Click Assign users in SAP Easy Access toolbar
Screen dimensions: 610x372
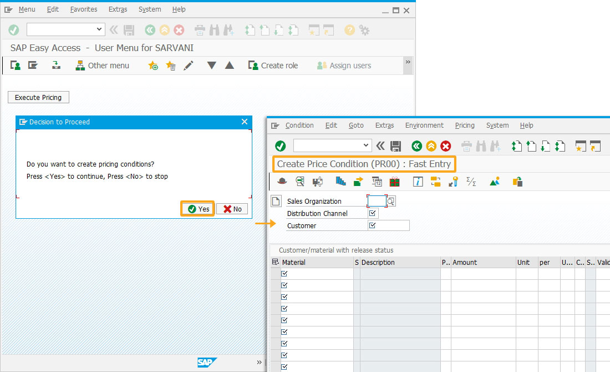click(344, 66)
